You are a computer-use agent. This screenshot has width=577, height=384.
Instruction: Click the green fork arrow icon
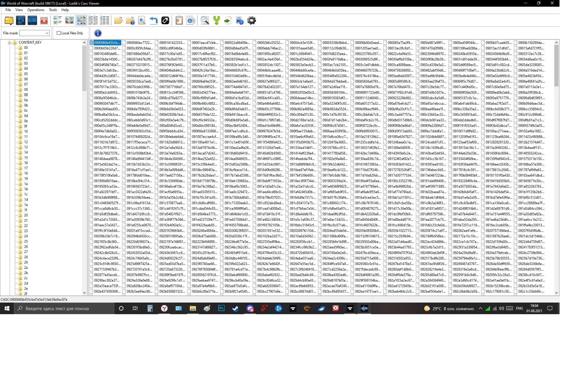pyautogui.click(x=217, y=20)
